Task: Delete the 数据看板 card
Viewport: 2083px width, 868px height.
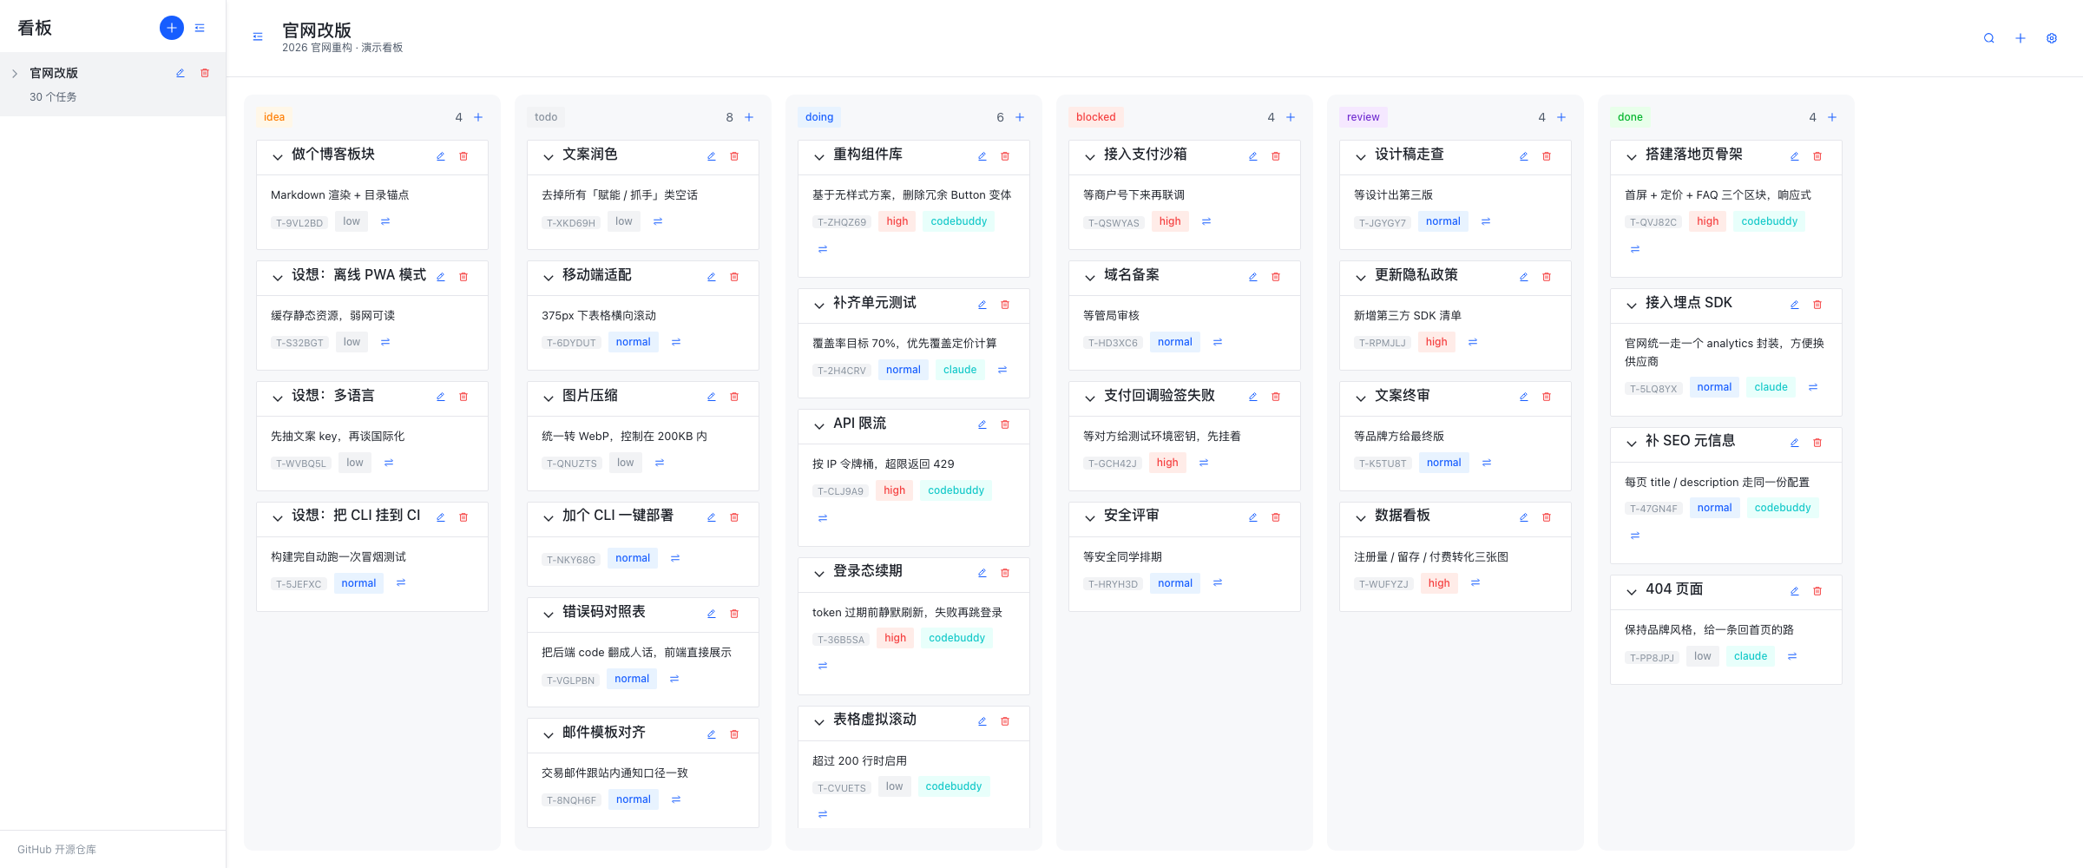Action: click(x=1547, y=517)
